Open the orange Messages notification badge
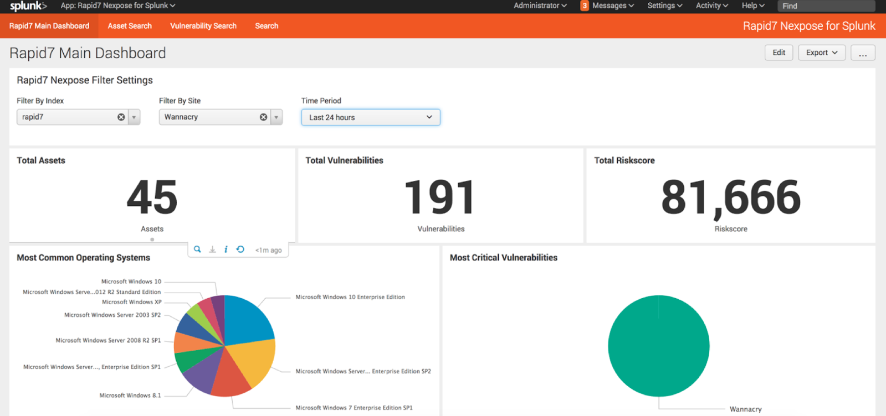The width and height of the screenshot is (886, 416). (584, 6)
